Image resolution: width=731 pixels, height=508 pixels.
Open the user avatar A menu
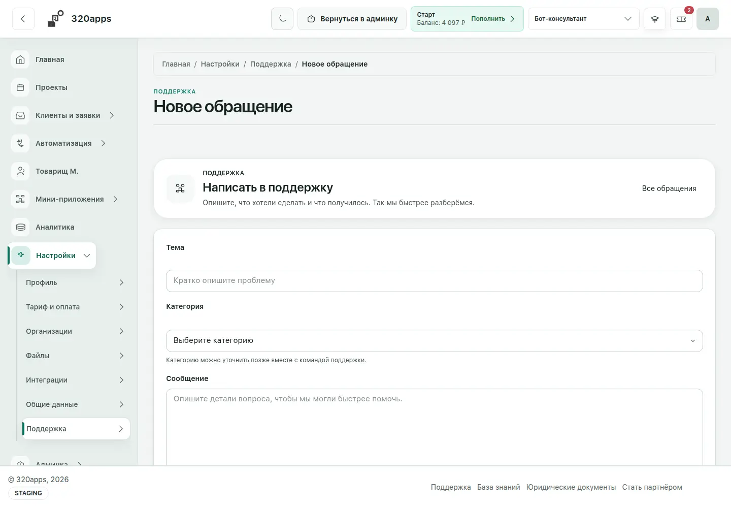tap(708, 19)
